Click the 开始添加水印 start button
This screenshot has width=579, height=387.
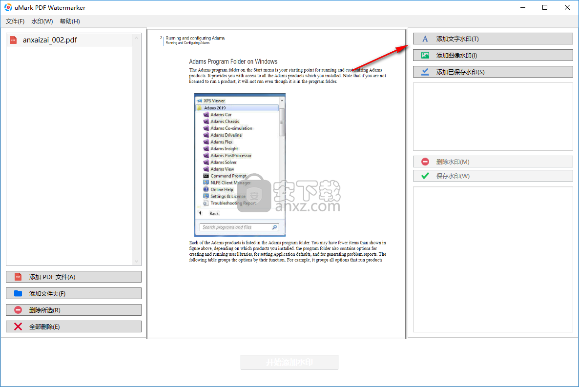[x=289, y=362]
